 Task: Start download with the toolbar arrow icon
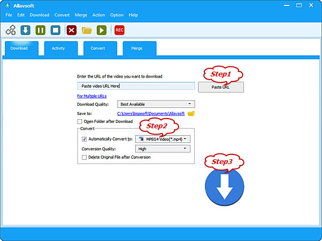(26, 30)
